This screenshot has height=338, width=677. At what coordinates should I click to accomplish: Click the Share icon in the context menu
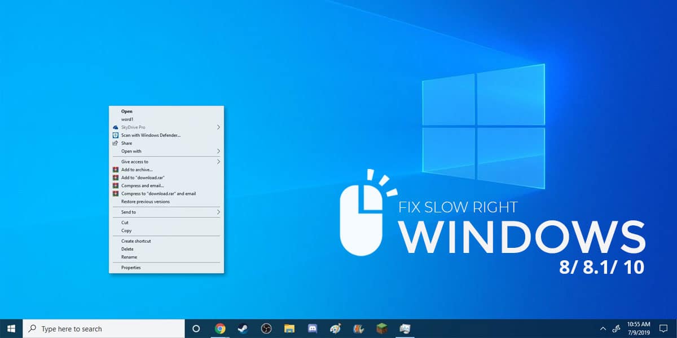[116, 143]
